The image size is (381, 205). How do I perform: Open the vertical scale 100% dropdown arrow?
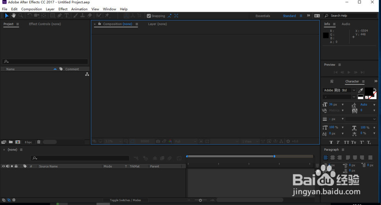click(343, 128)
